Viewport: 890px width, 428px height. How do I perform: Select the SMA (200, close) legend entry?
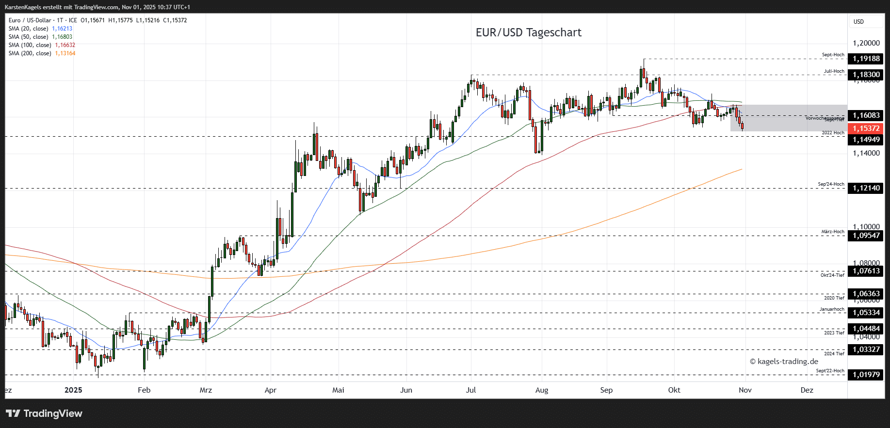point(30,53)
